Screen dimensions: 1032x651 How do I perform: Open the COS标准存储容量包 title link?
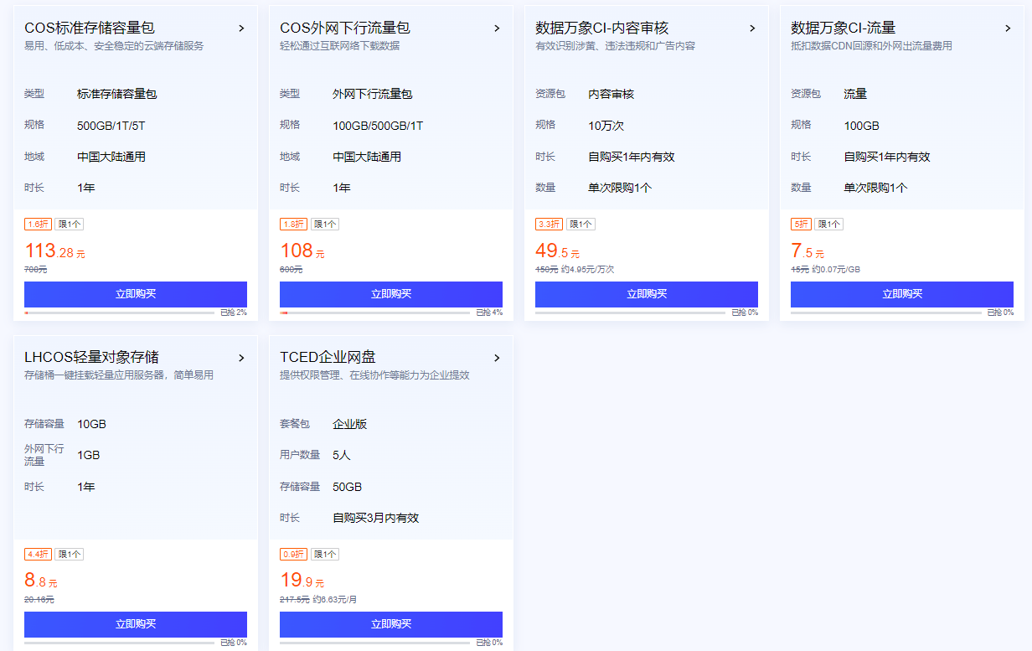(x=90, y=28)
